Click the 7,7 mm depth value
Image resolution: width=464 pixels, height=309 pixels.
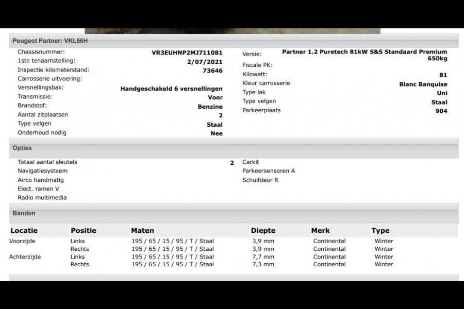point(262,256)
